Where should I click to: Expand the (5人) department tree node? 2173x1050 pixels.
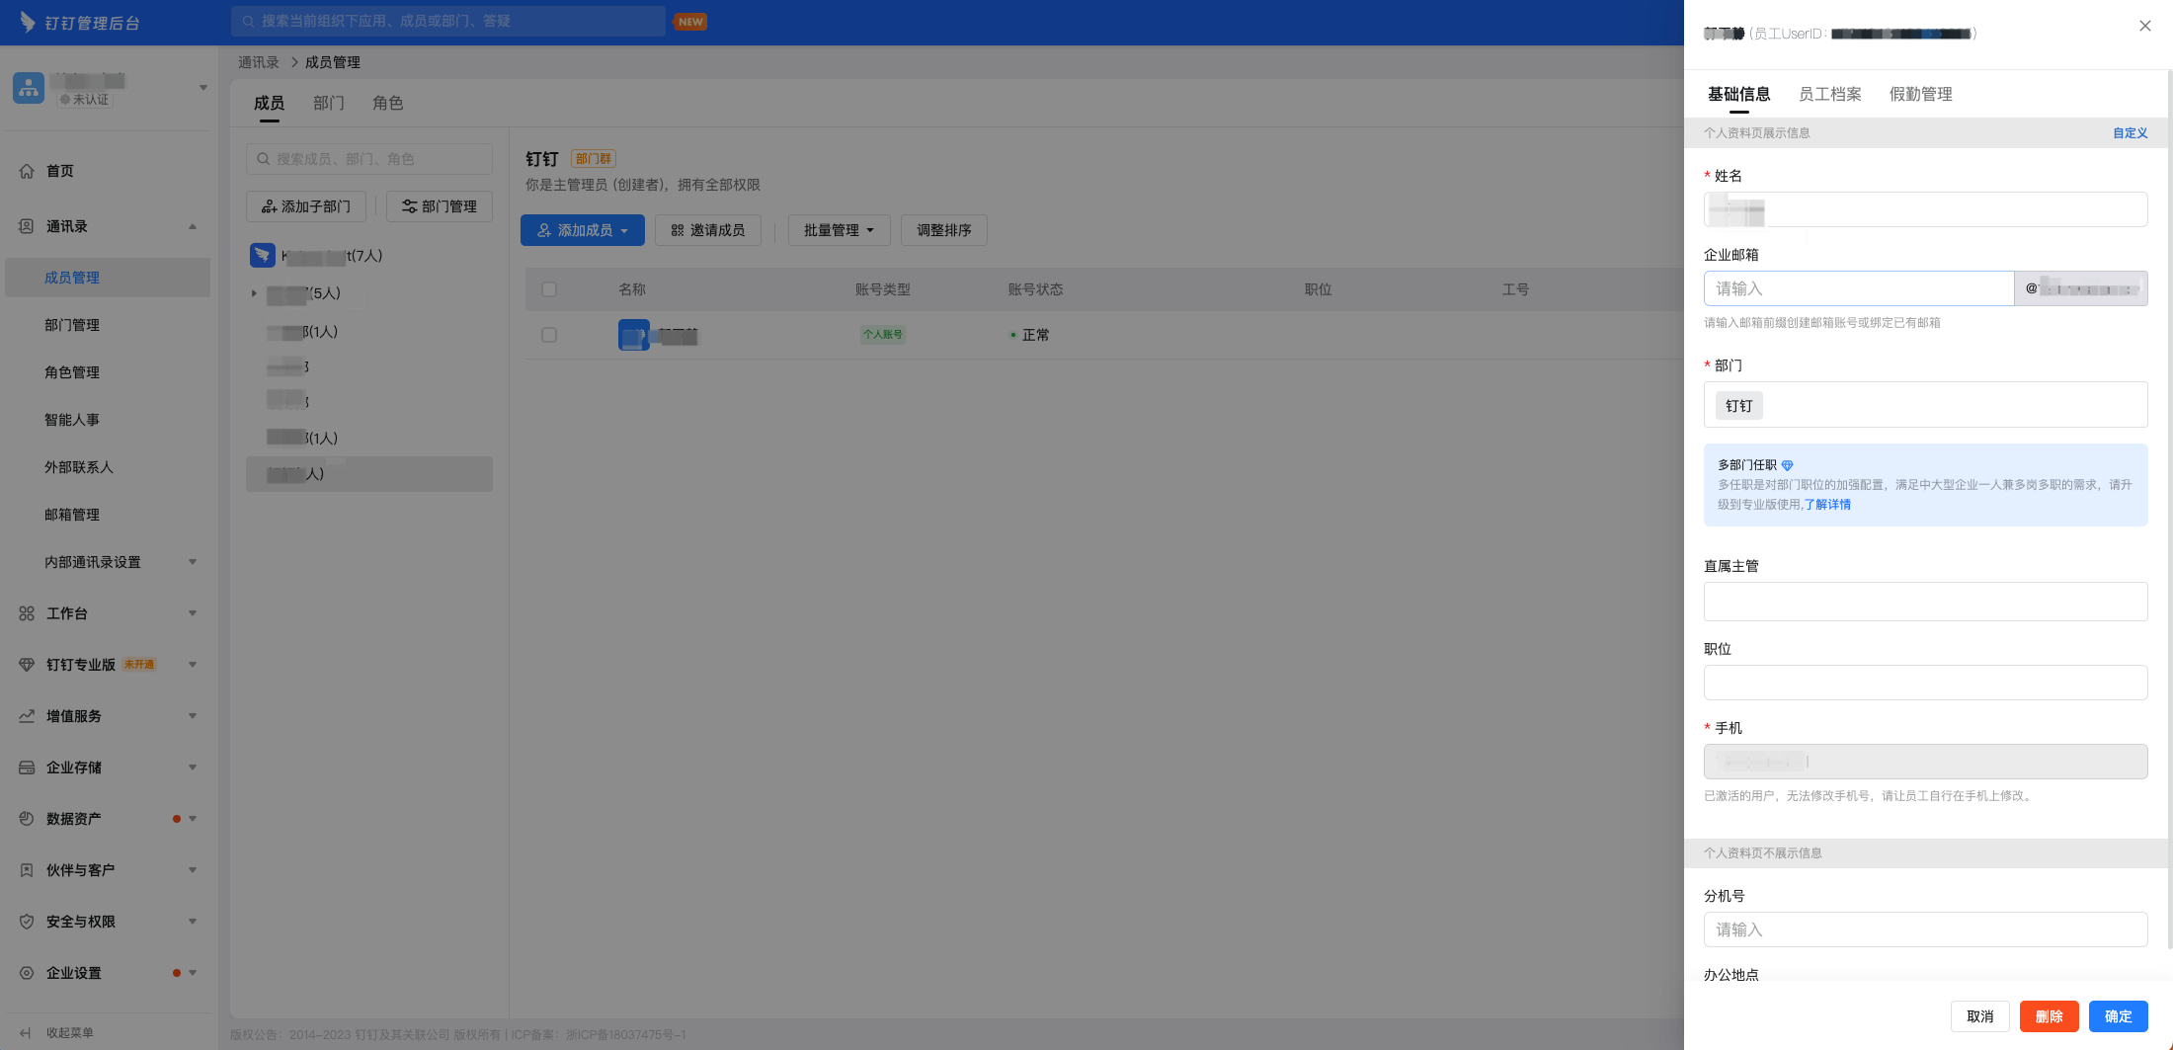tap(254, 293)
